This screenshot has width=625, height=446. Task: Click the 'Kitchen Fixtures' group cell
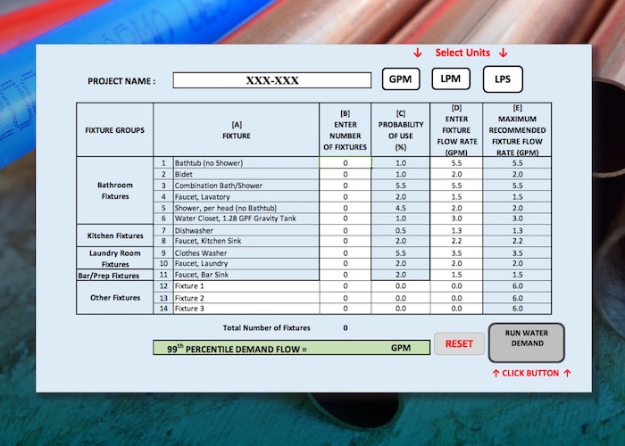115,235
